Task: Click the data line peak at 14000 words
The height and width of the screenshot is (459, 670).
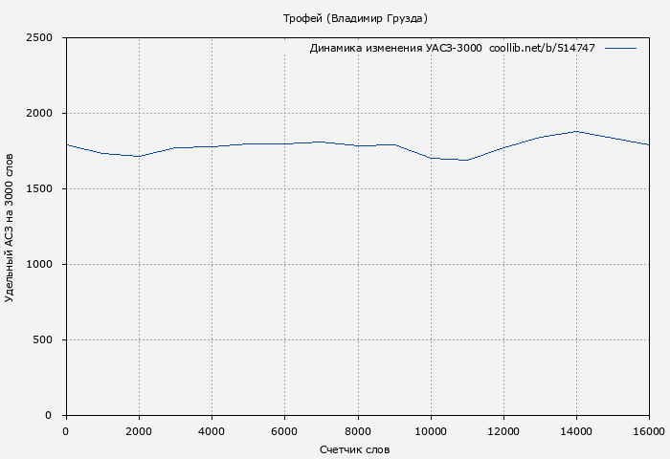Action: click(576, 131)
